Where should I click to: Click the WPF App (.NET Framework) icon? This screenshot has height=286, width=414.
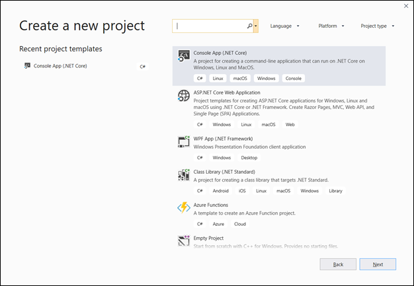[183, 141]
